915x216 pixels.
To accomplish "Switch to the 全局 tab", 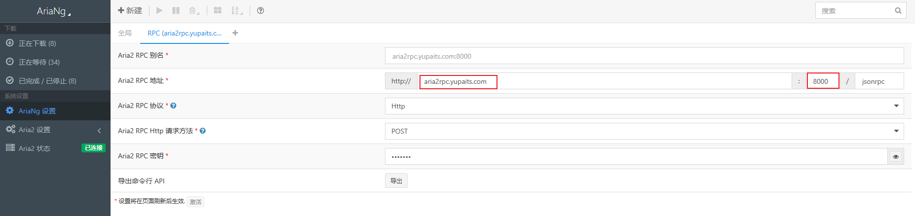I will tap(125, 33).
